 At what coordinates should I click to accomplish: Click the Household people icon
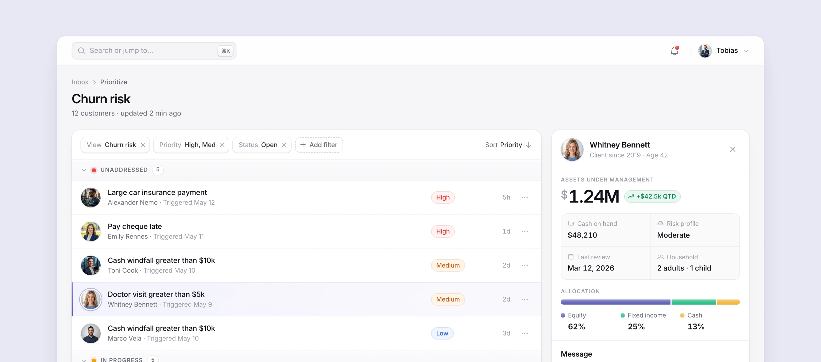coord(661,257)
